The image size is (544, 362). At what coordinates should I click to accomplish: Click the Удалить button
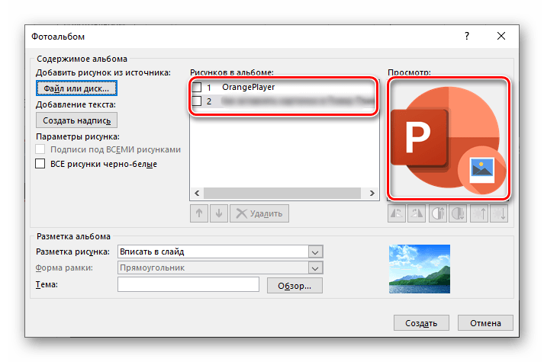tap(259, 213)
